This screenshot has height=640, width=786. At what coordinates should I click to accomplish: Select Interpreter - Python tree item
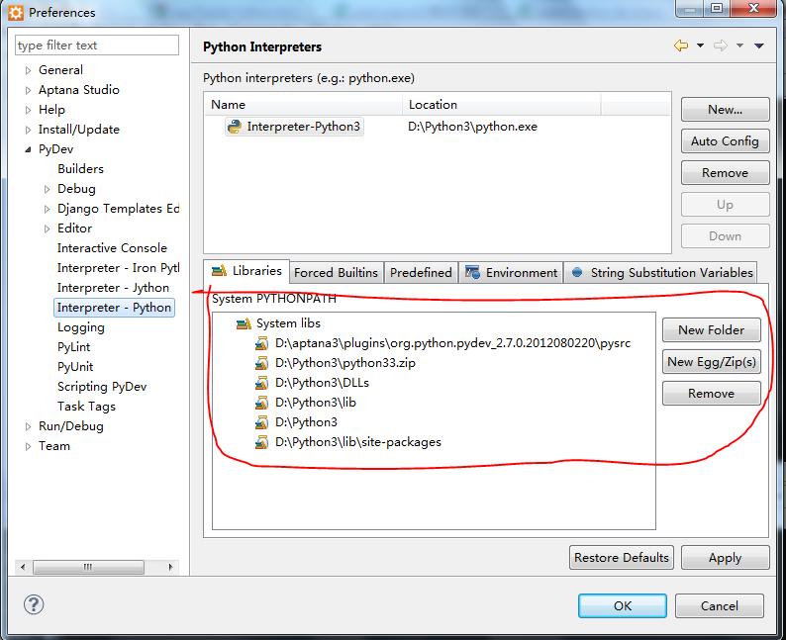tap(114, 308)
